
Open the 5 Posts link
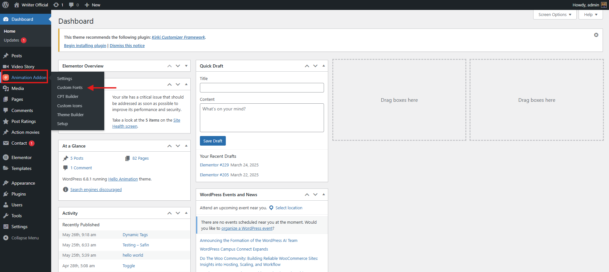coord(77,158)
